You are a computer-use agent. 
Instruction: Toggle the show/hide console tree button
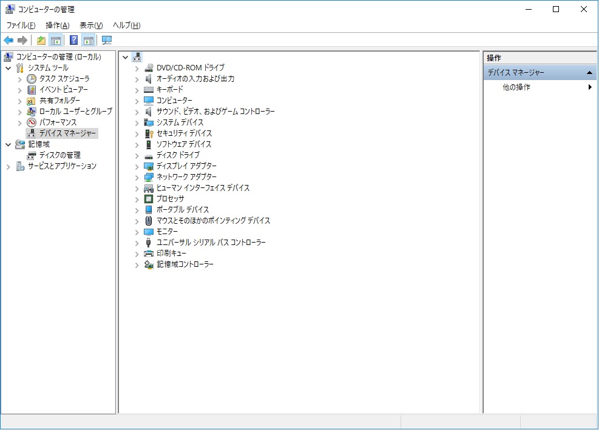click(x=55, y=41)
